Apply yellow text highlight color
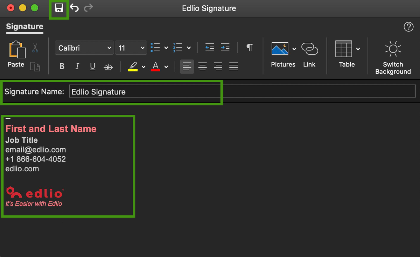Screen dimensions: 420x257 (133, 66)
